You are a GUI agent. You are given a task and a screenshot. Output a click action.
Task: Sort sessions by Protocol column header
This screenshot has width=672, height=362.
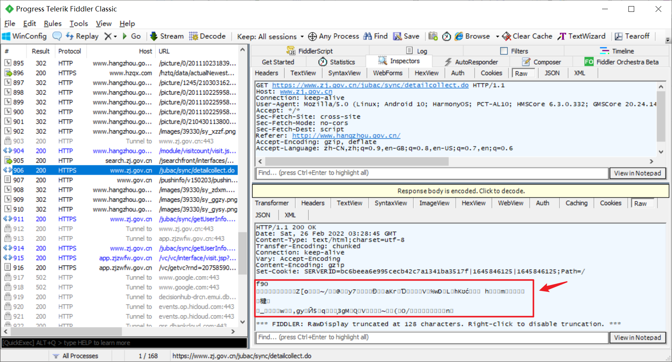coord(70,51)
